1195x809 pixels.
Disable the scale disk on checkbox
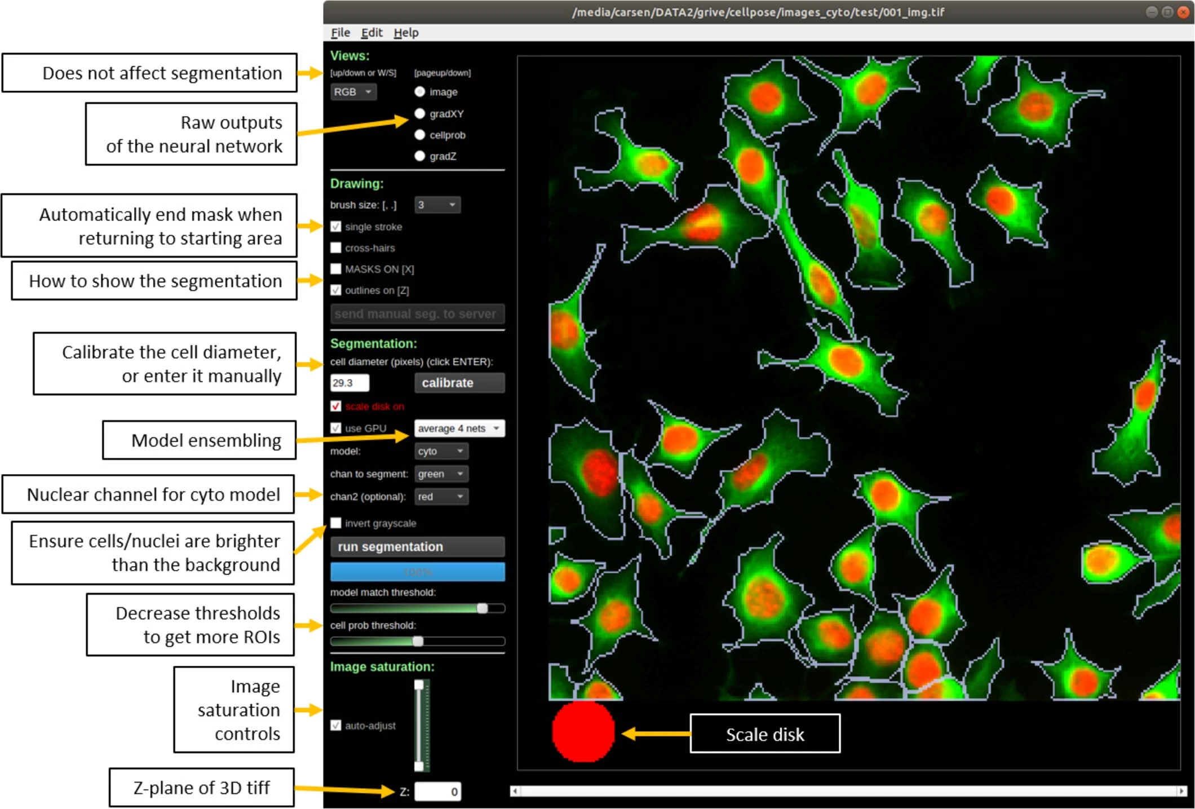point(336,406)
